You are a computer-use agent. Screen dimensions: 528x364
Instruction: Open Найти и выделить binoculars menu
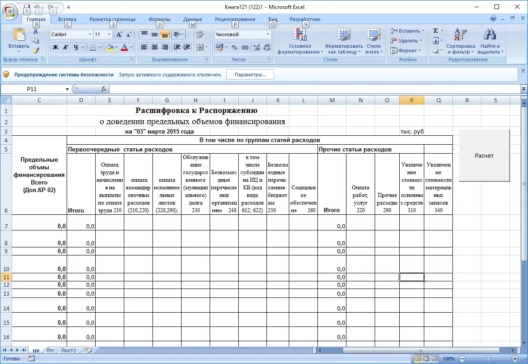click(x=490, y=41)
